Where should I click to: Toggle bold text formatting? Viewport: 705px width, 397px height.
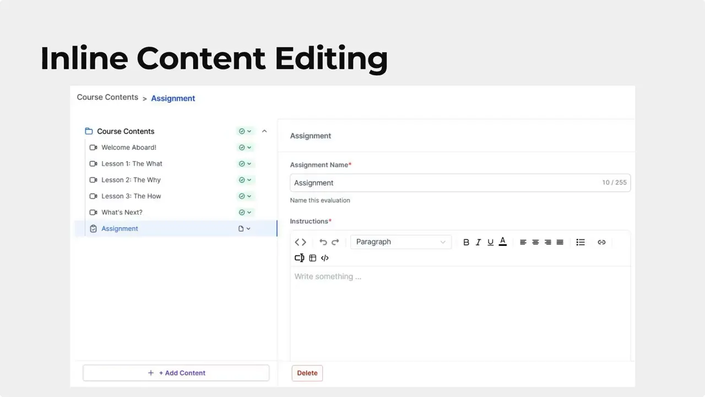pos(466,242)
